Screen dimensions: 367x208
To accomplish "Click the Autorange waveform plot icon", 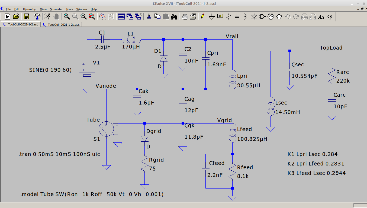I will (x=102, y=17).
